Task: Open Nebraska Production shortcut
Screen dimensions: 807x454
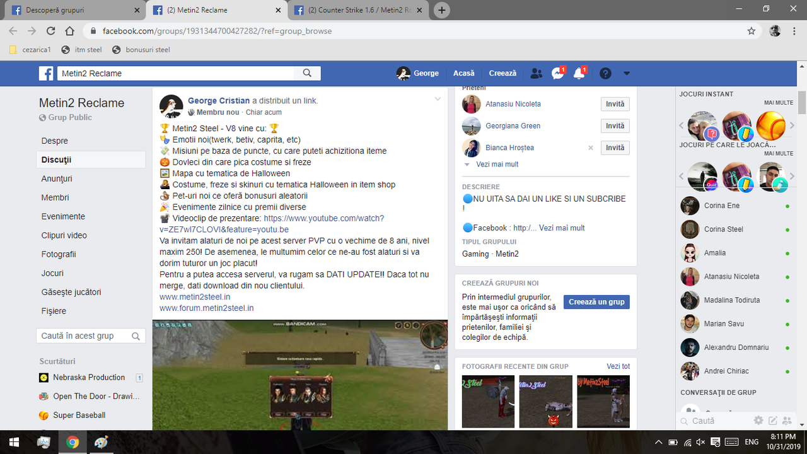Action: (89, 378)
